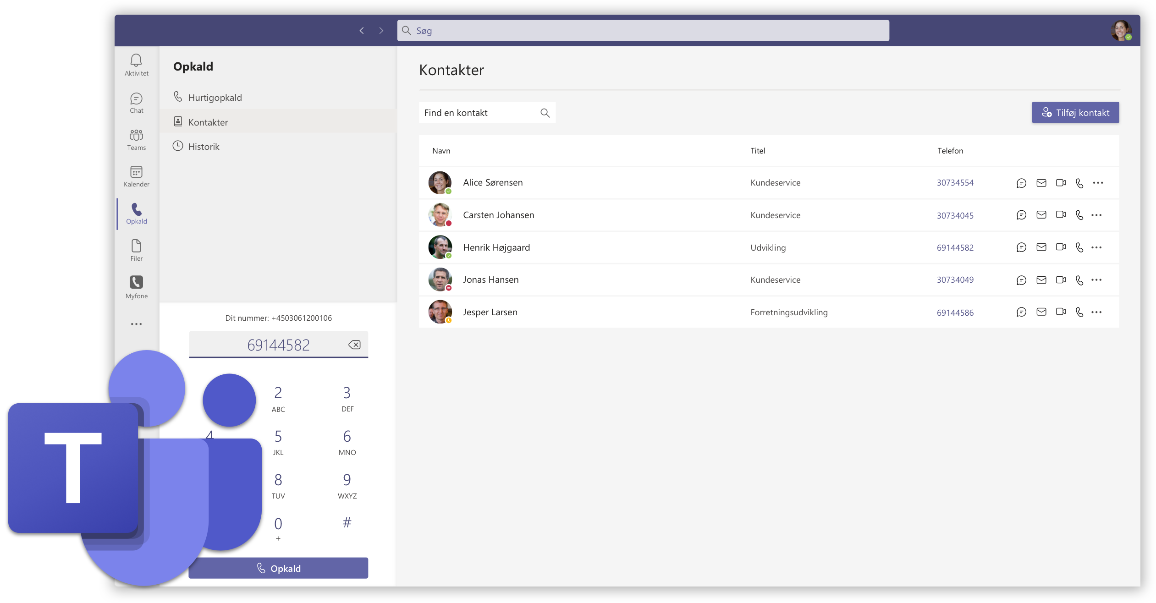Image resolution: width=1156 pixels, height=603 pixels.
Task: Select Kontakter in the Opkald panel
Action: 278,122
